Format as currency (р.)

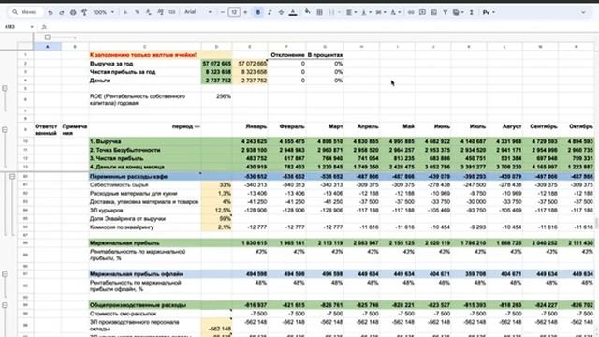pos(125,12)
